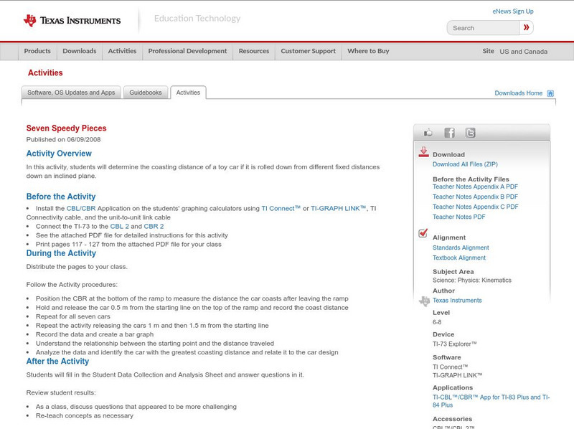Screen dimensions: 574x429
Task: Open the Activities menu in navigation bar
Action: pos(122,51)
